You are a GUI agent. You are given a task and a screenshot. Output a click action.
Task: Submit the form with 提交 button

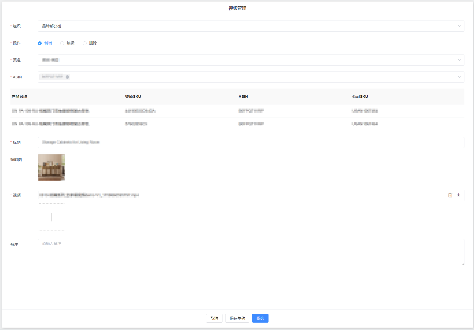click(260, 318)
